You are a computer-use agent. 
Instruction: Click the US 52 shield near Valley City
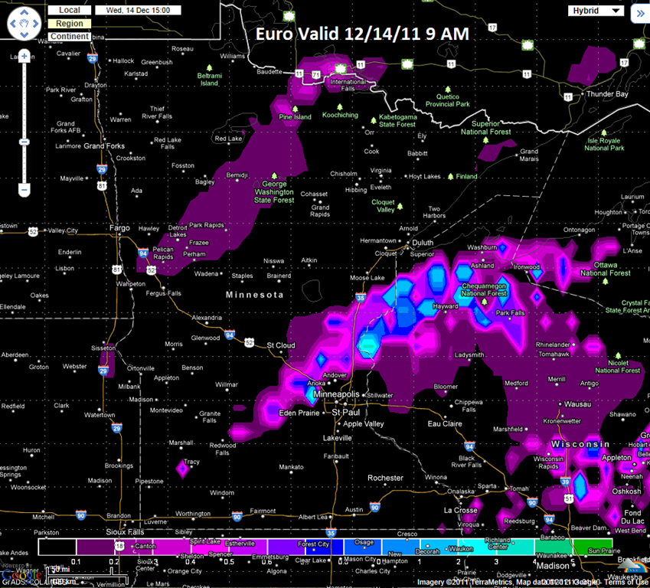tap(33, 232)
